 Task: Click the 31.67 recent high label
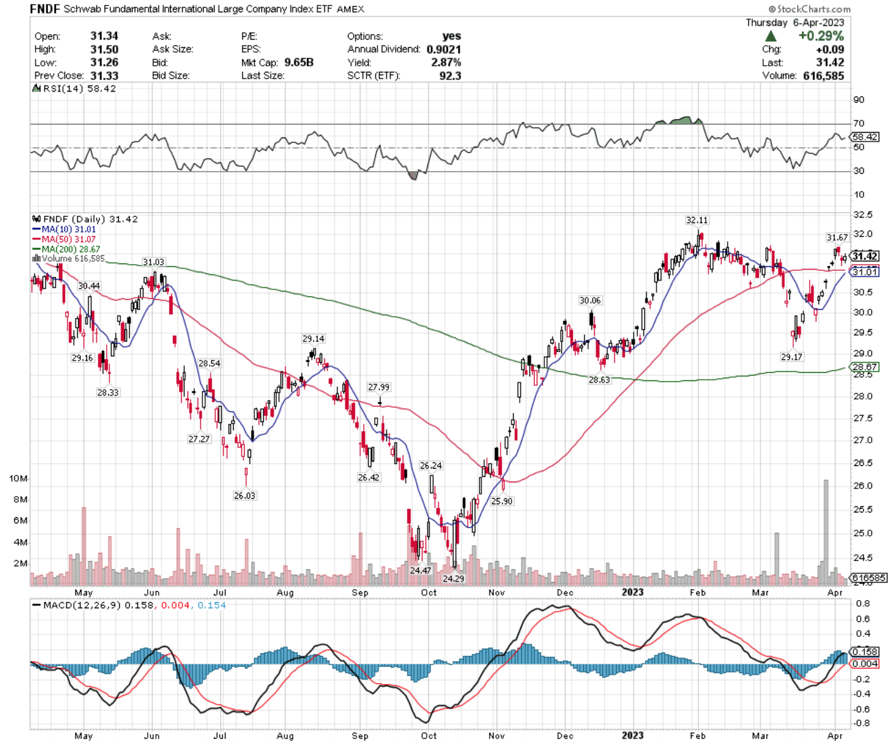coord(837,237)
